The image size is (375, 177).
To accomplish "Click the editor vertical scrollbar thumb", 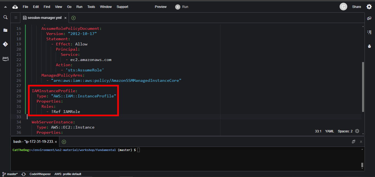I will (x=363, y=87).
